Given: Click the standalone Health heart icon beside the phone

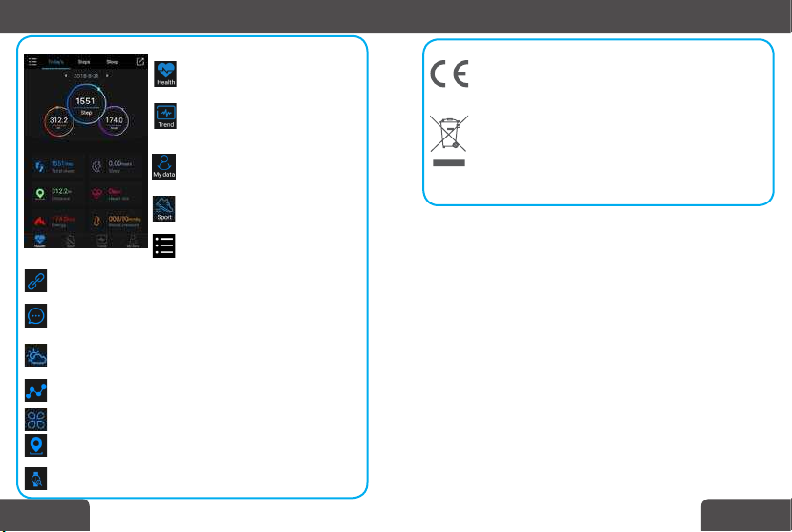Looking at the screenshot, I should pos(165,74).
